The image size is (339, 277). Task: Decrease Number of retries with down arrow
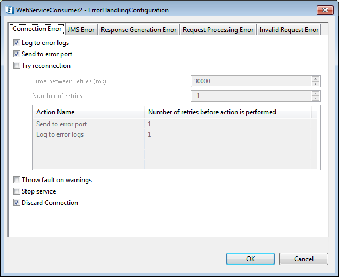coord(316,98)
